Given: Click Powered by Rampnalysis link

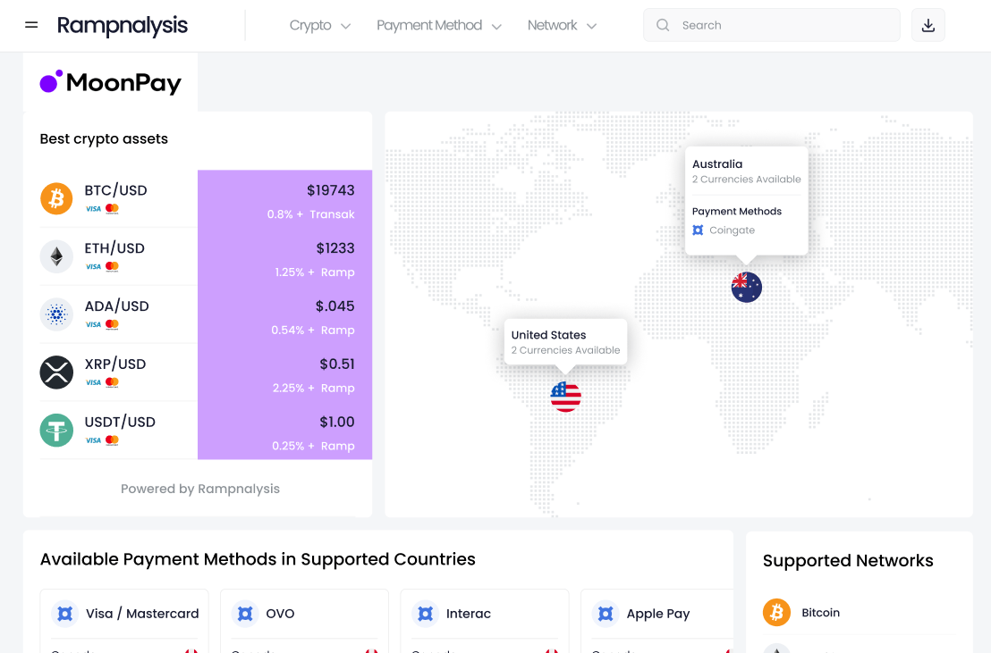Looking at the screenshot, I should click(199, 489).
